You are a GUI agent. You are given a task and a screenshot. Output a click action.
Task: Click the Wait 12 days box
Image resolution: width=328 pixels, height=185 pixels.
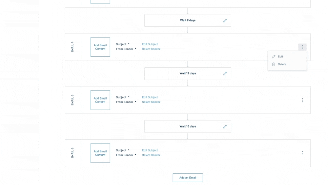[x=188, y=73]
